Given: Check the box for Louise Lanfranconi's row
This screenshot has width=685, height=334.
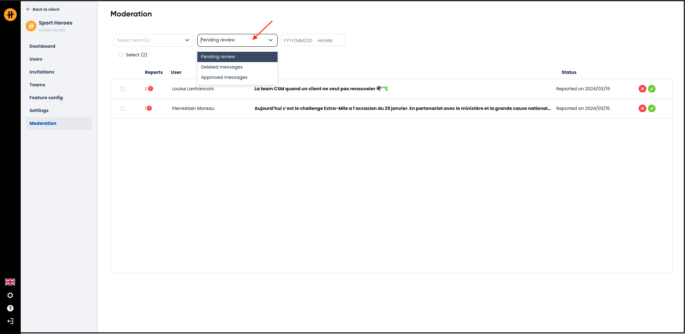Looking at the screenshot, I should [x=123, y=89].
